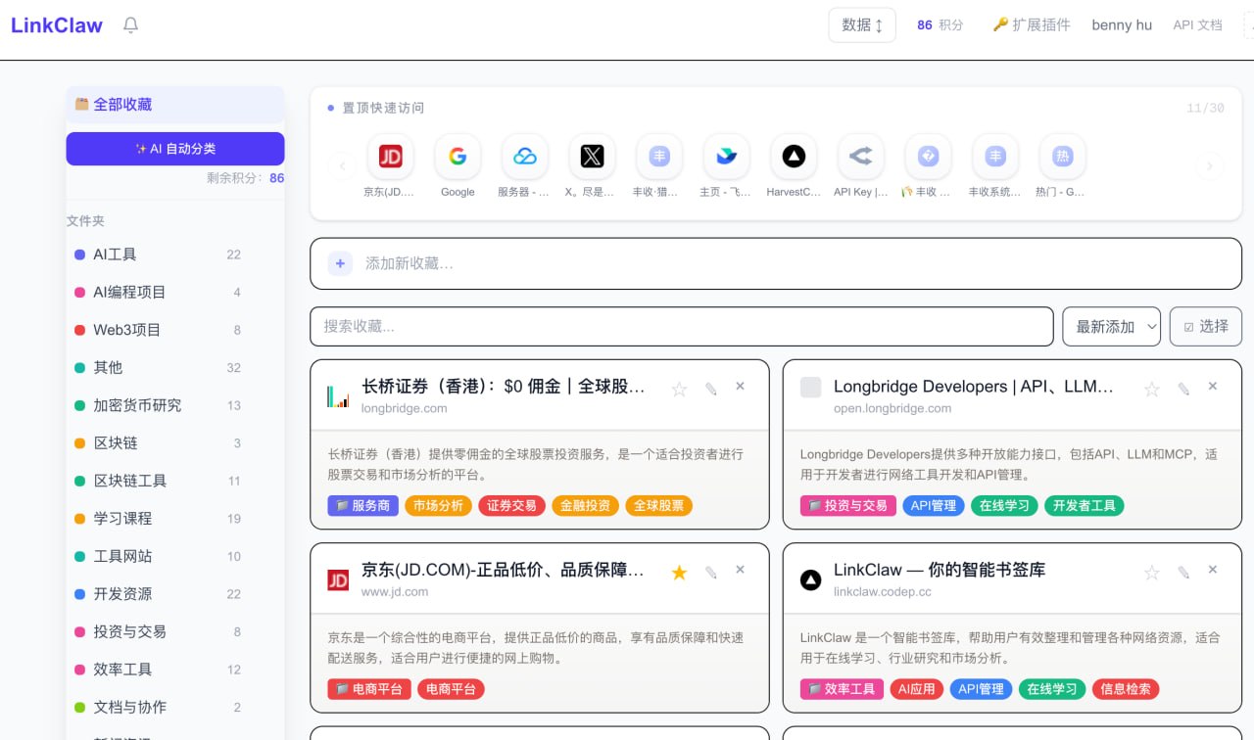The width and height of the screenshot is (1254, 740).
Task: Open the 数据 dropdown in header
Action: pyautogui.click(x=862, y=25)
